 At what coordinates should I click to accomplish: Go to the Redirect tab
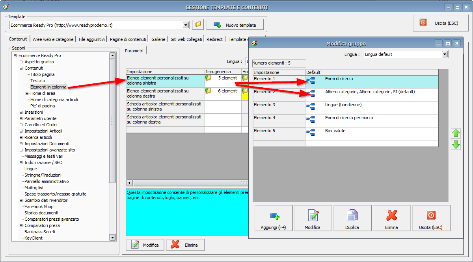coord(214,39)
